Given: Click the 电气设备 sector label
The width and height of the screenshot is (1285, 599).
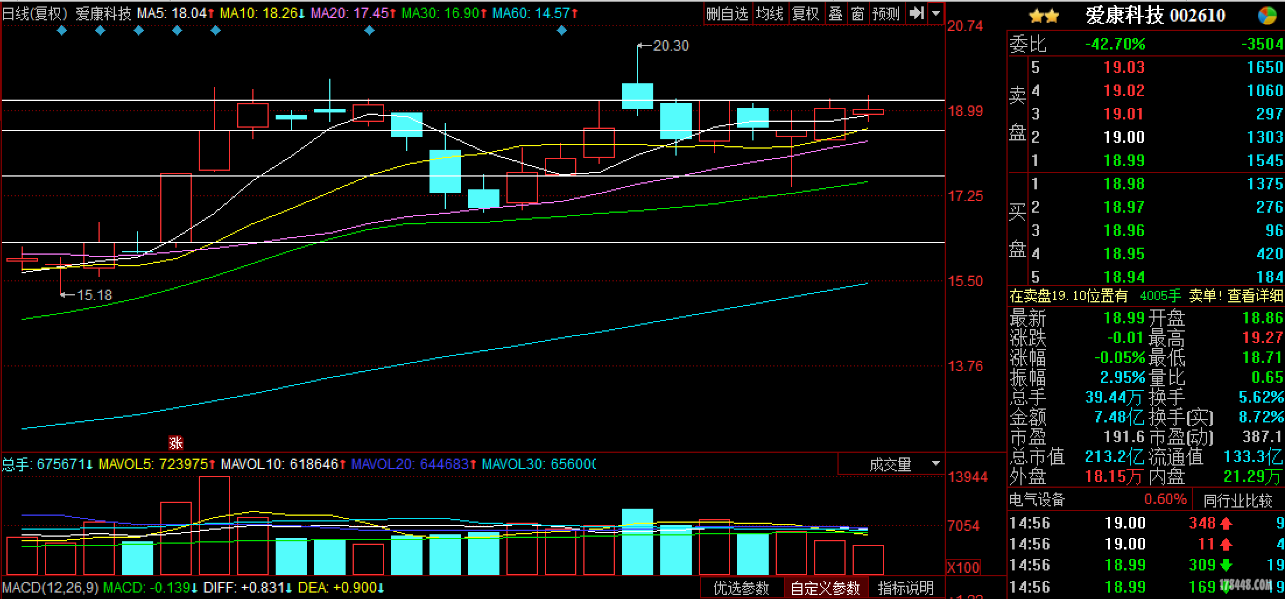Looking at the screenshot, I should click(1037, 499).
